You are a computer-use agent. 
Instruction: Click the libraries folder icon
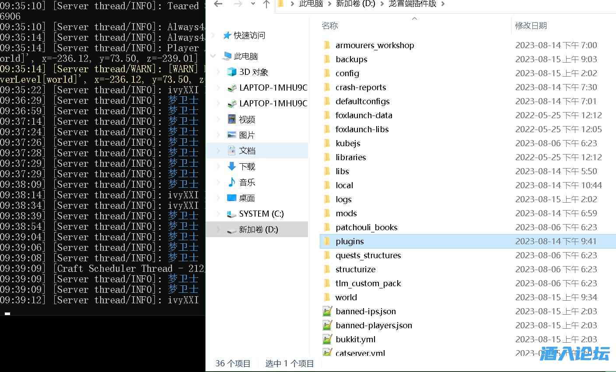327,157
